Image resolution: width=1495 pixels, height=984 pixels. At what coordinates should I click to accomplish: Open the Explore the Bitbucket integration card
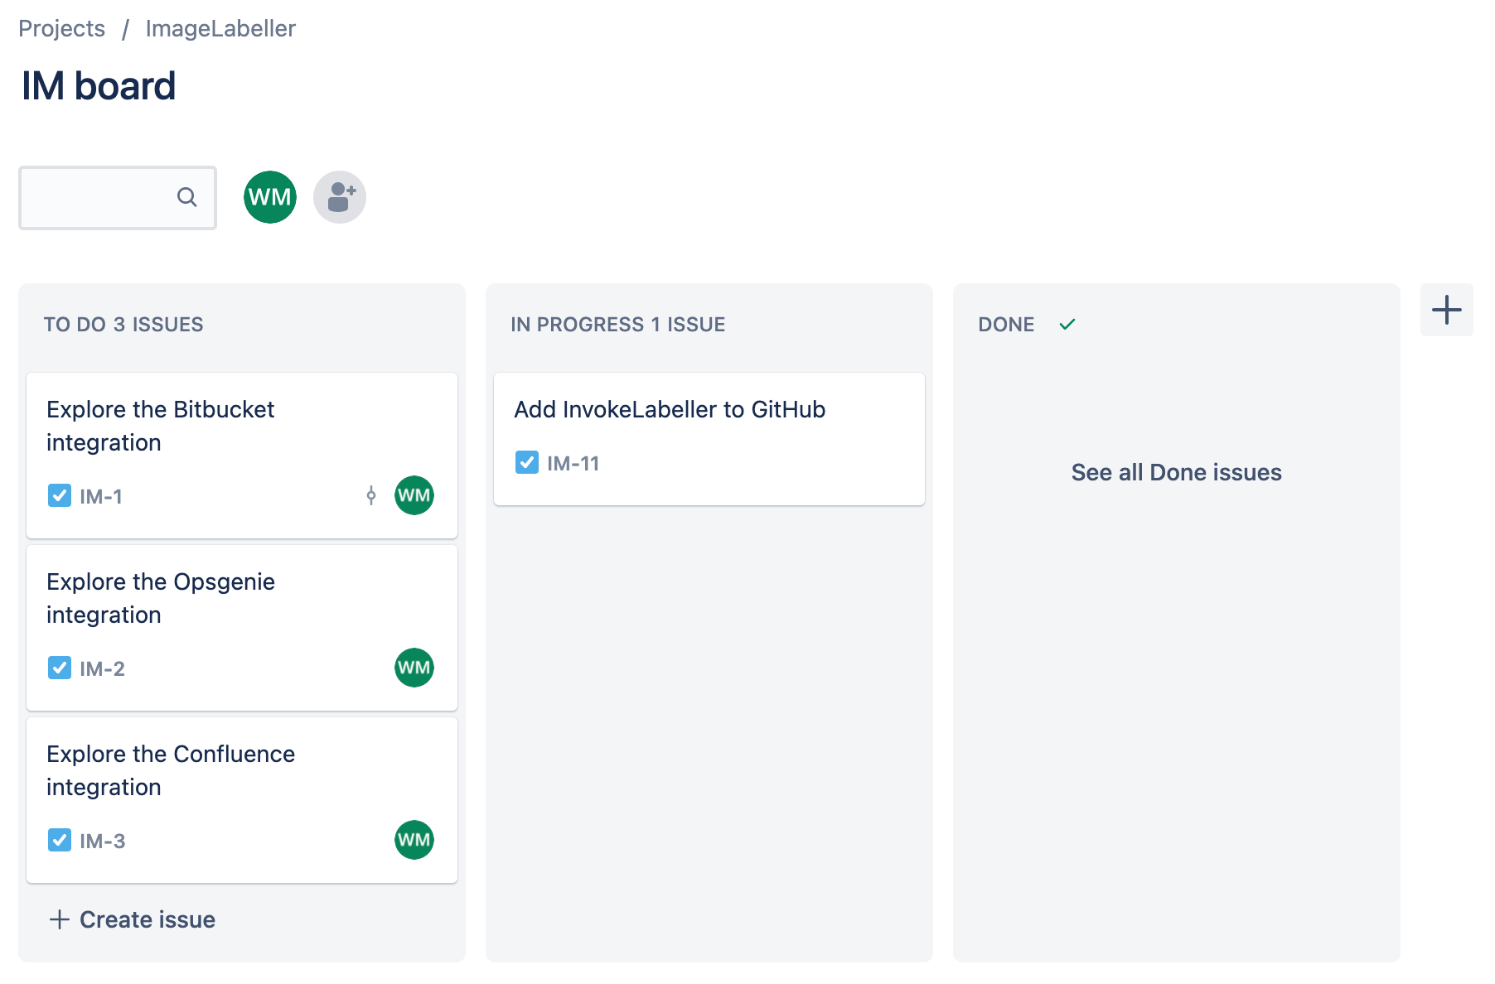pos(161,426)
